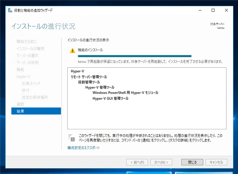Select the 移行 sub-step
This screenshot has width=238, height=174.
pyautogui.click(x=26, y=90)
